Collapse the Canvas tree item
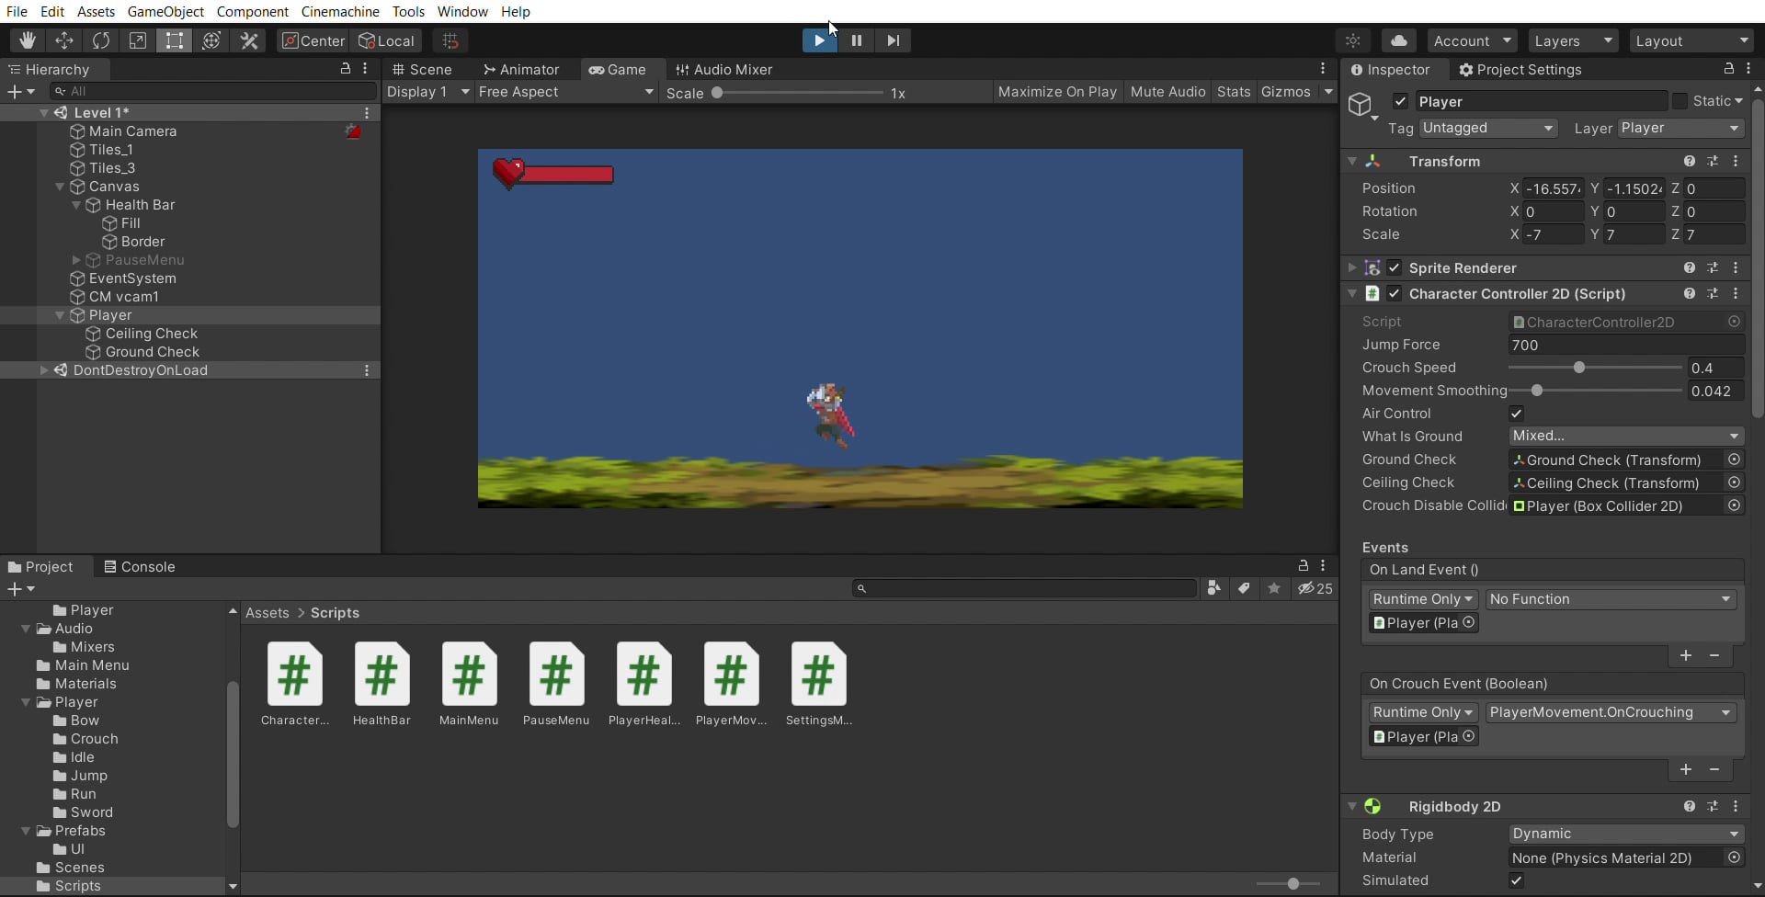Screen dimensions: 1765x897 pos(60,187)
